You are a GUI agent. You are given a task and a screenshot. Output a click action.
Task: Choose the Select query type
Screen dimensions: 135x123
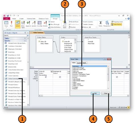[x=18, y=24]
